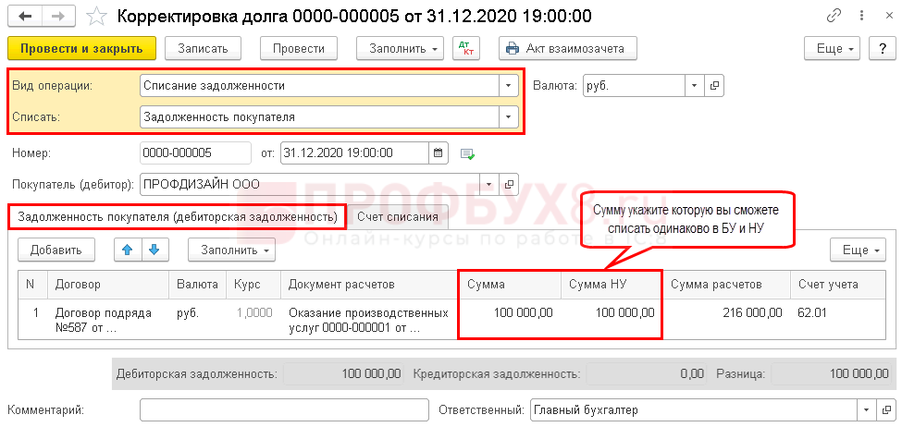Image resolution: width=902 pixels, height=427 pixels.
Task: Select Договор подряда №587 cell
Action: [x=109, y=321]
